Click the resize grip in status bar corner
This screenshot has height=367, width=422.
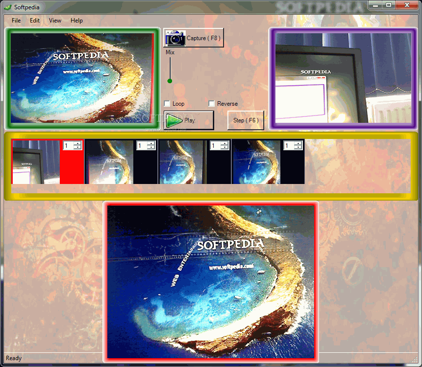click(414, 359)
